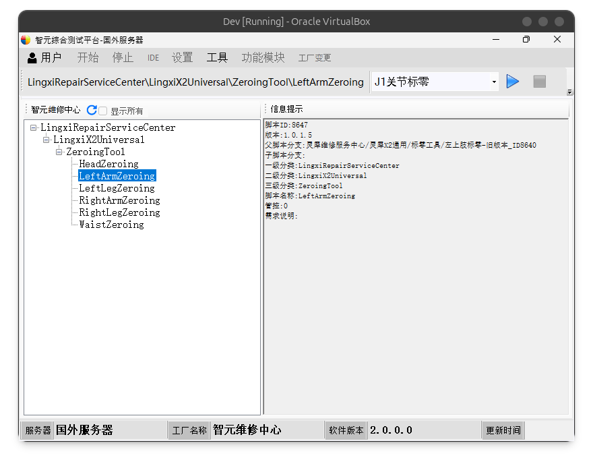Screen dimensions: 593x468
Task: Click the 脚本名称:LeftArmZeroing line
Action: click(310, 196)
